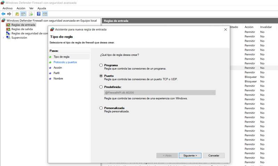Click the export list toolbar icon

coord(31,14)
